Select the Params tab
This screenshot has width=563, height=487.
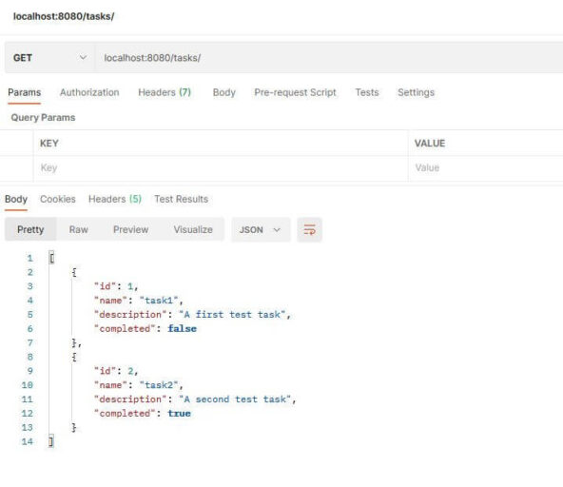pos(25,92)
